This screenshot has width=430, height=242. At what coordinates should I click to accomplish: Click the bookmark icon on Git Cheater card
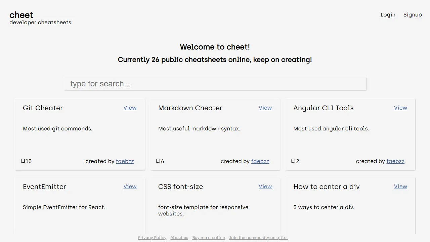(22, 161)
